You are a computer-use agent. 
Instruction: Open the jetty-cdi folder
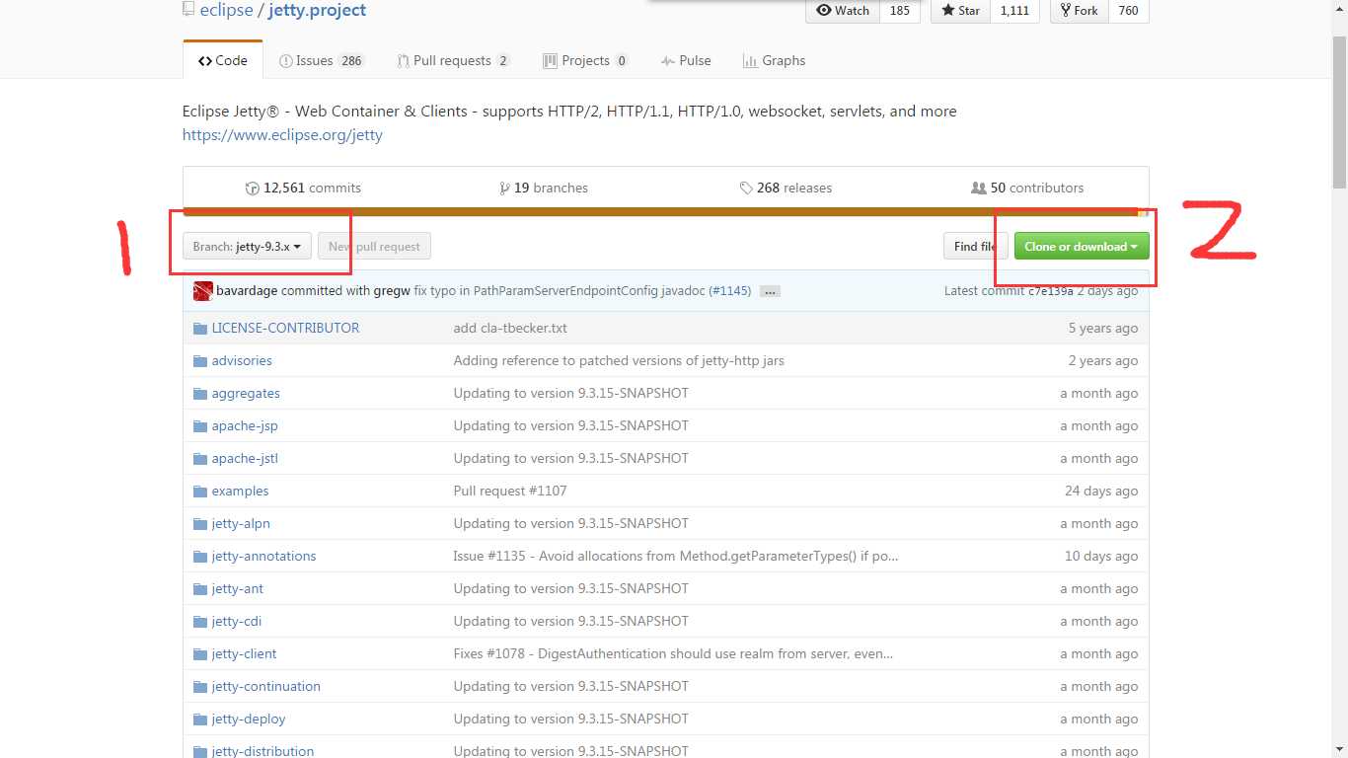(x=237, y=621)
